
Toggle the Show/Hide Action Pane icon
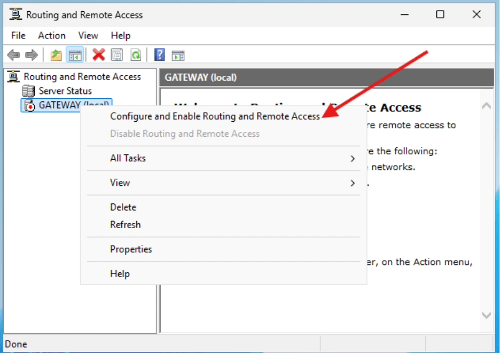pyautogui.click(x=178, y=54)
